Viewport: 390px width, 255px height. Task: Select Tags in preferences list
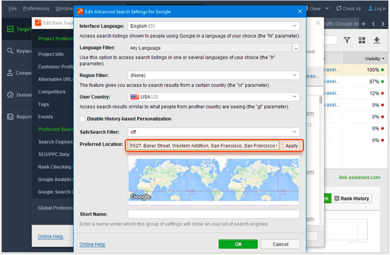[43, 104]
